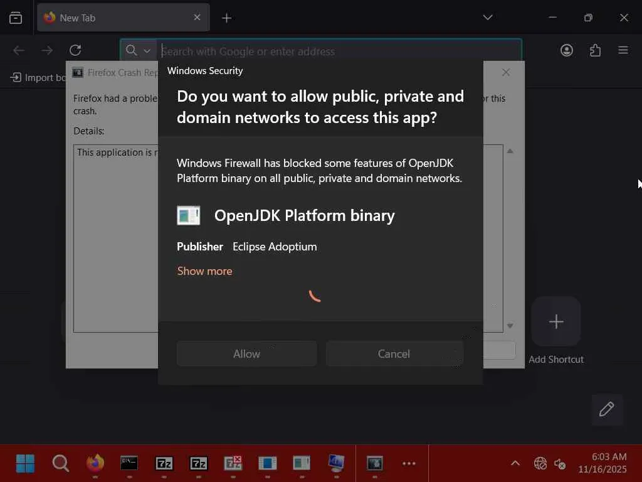Open the Extensions puzzle icon

click(595, 50)
